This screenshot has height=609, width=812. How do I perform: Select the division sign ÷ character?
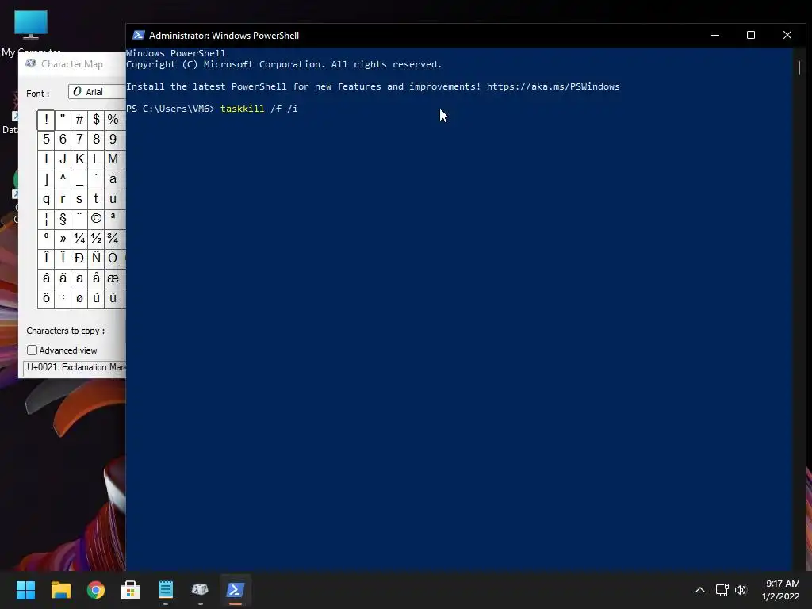(x=63, y=298)
